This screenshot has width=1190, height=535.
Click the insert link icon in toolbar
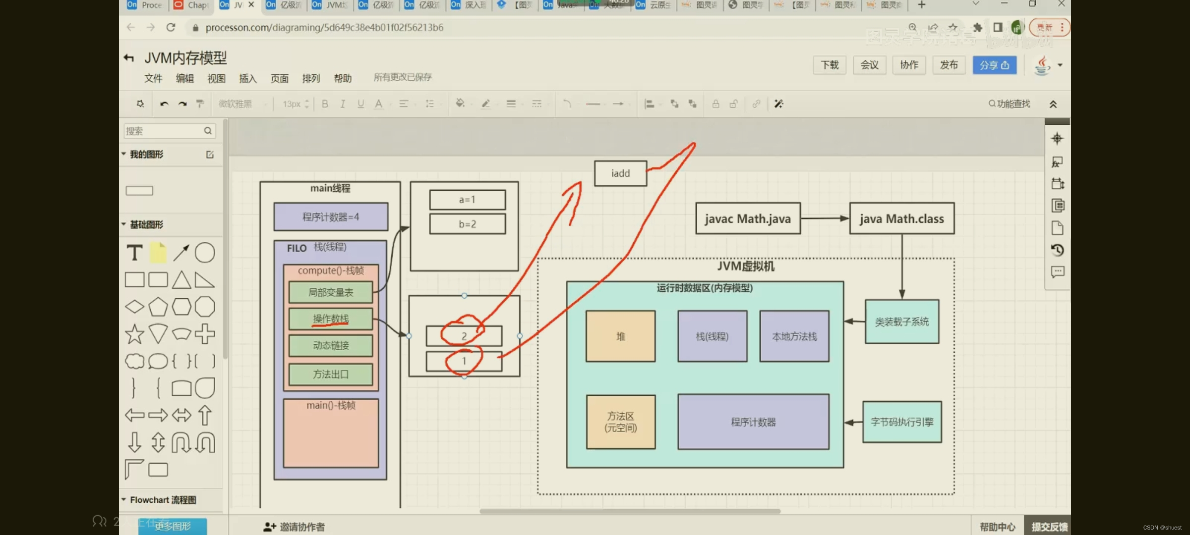756,104
